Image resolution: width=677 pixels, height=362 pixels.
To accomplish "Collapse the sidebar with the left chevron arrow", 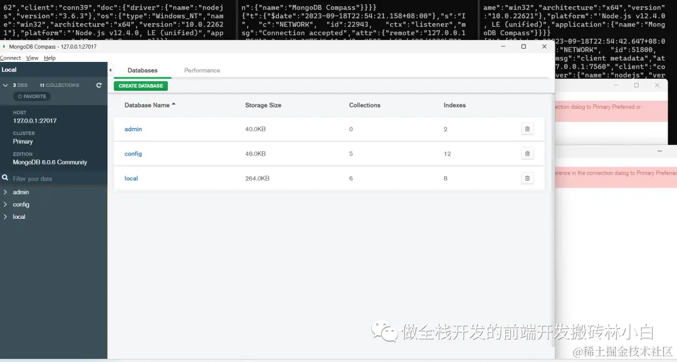I will point(110,70).
